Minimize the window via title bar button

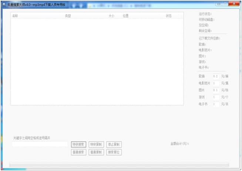tap(219, 4)
